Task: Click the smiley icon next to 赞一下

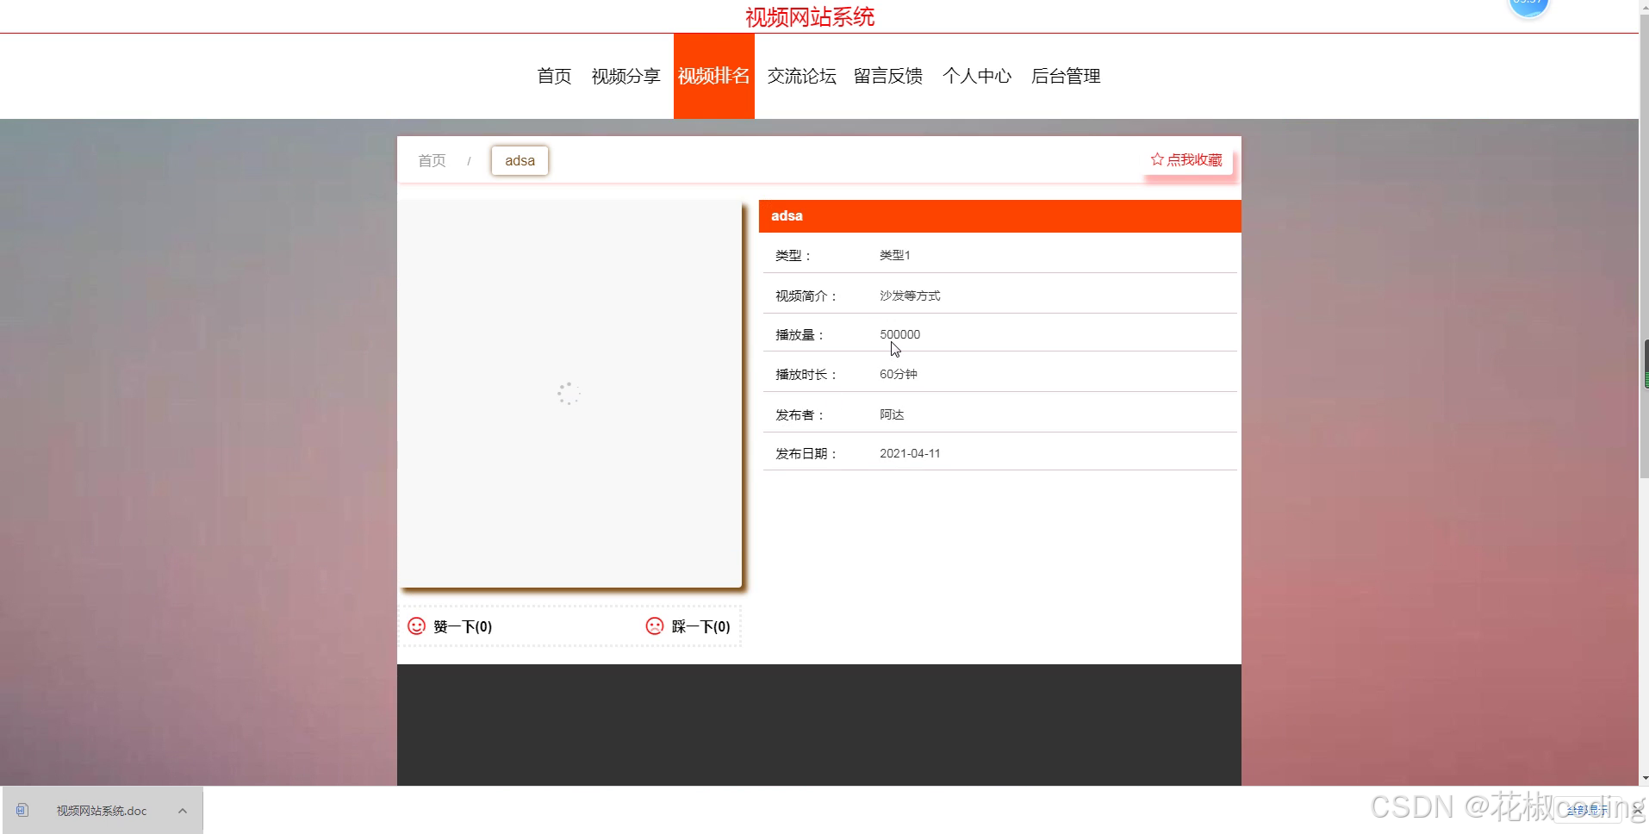Action: click(416, 626)
